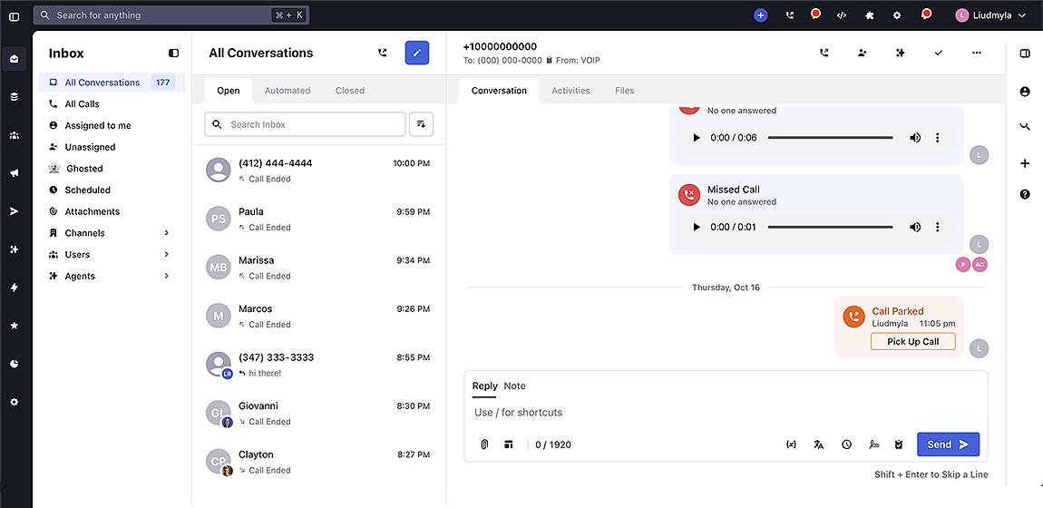
Task: Start a call from the conversation header phone icon
Action: 824,53
